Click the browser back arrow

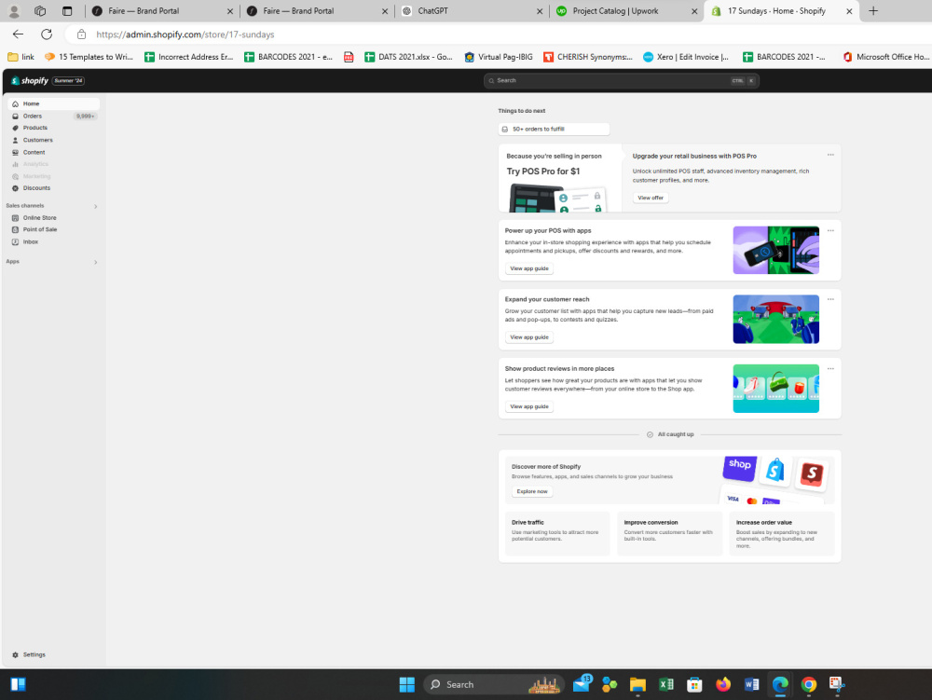(x=18, y=34)
